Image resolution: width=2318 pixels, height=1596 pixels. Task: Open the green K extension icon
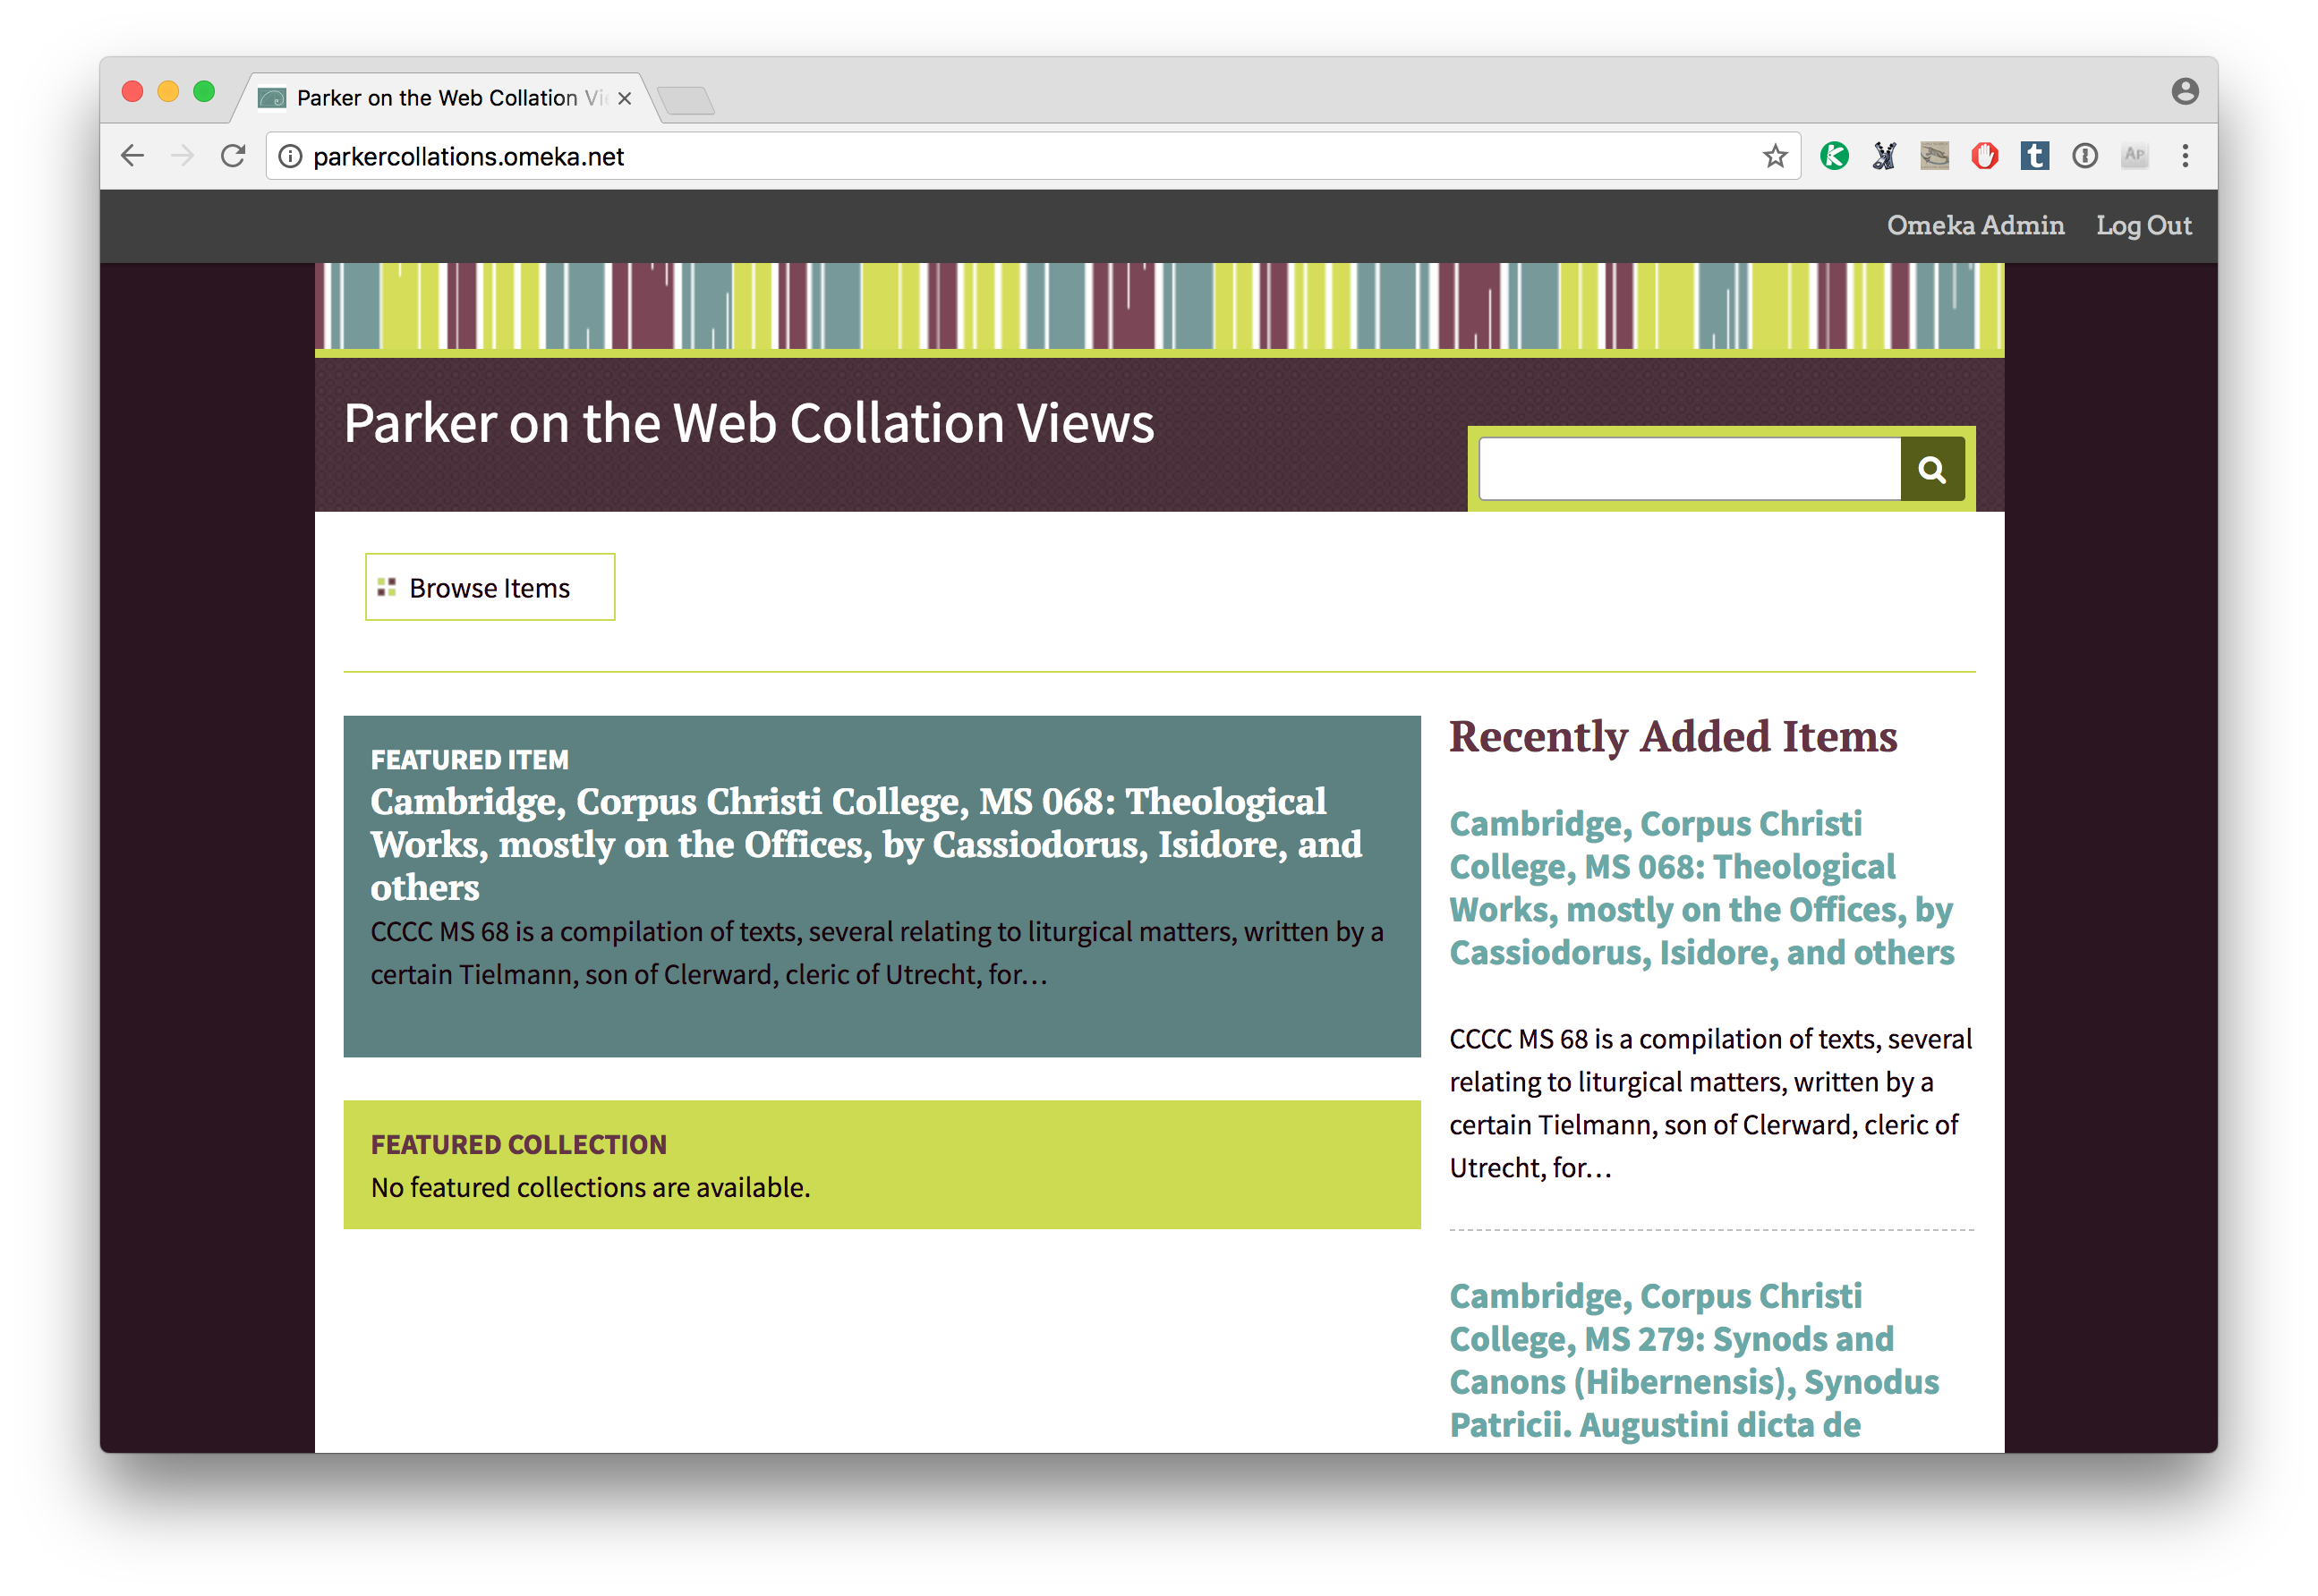1834,156
